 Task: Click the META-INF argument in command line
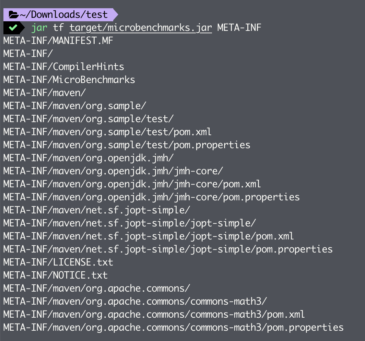239,28
